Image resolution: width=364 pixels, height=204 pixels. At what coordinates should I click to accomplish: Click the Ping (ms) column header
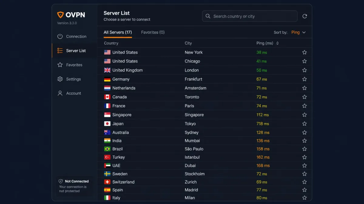coord(265,43)
